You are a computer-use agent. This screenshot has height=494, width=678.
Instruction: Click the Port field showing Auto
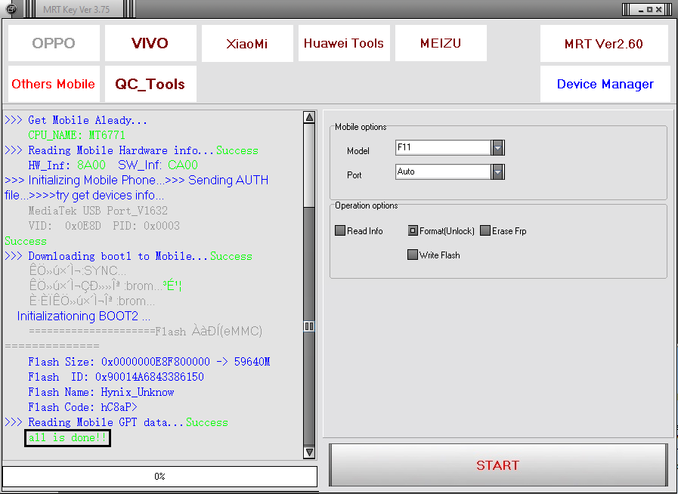coord(443,172)
